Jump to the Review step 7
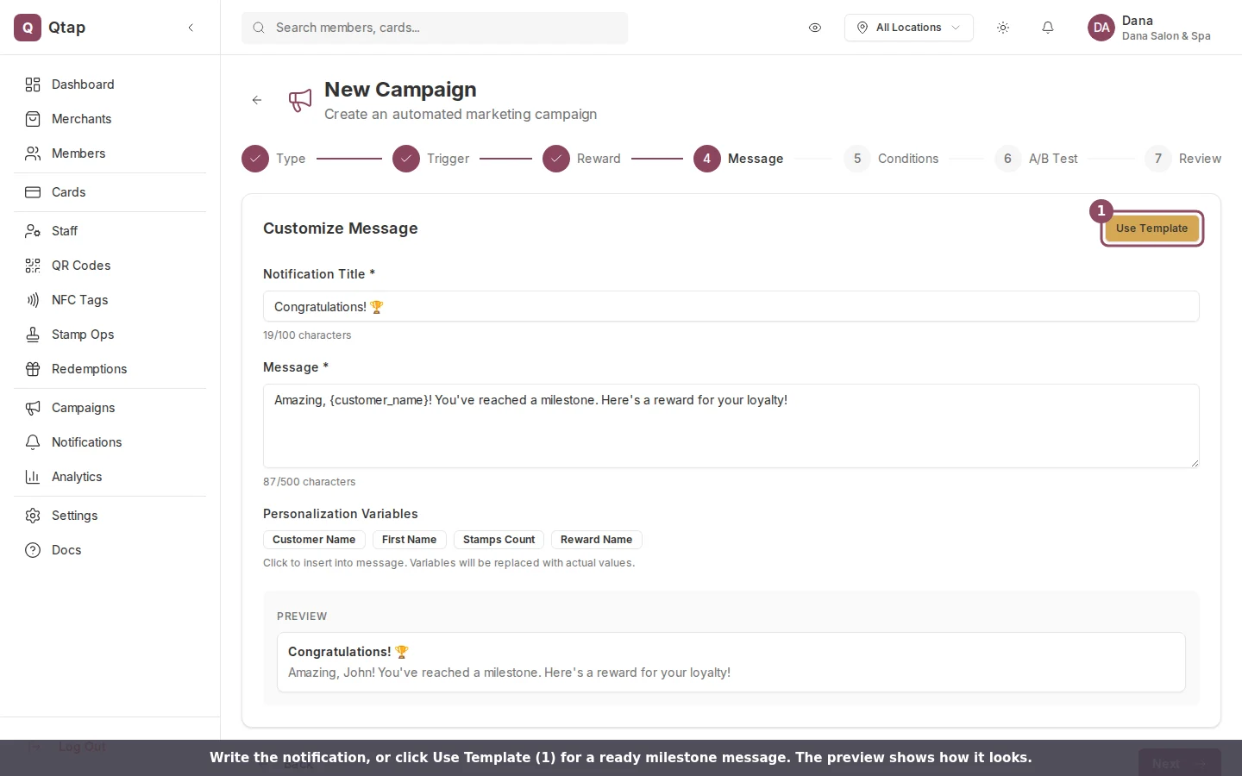Image resolution: width=1242 pixels, height=776 pixels. click(x=1183, y=159)
